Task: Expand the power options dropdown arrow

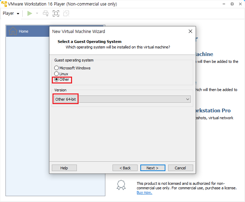Action: (x=37, y=13)
